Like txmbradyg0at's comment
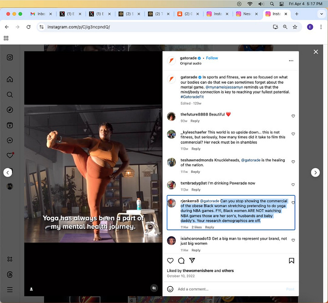 coord(293,185)
